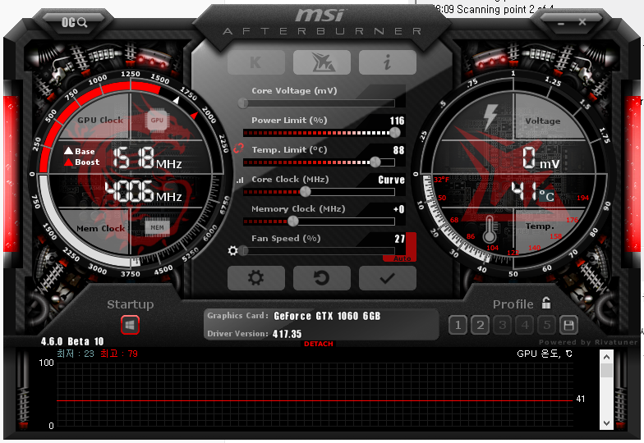Click the MEM chip icon on gauge
The width and height of the screenshot is (644, 443).
pos(157,228)
